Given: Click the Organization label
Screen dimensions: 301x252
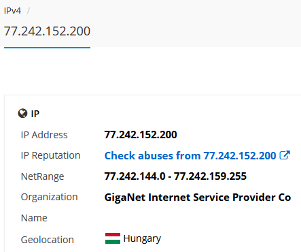Looking at the screenshot, I should pos(49,197).
